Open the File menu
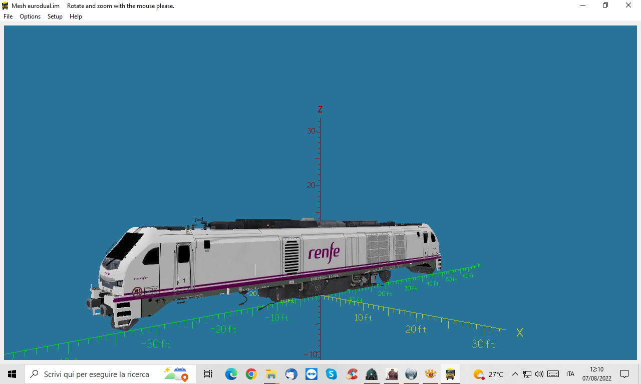This screenshot has width=641, height=384. coord(8,16)
